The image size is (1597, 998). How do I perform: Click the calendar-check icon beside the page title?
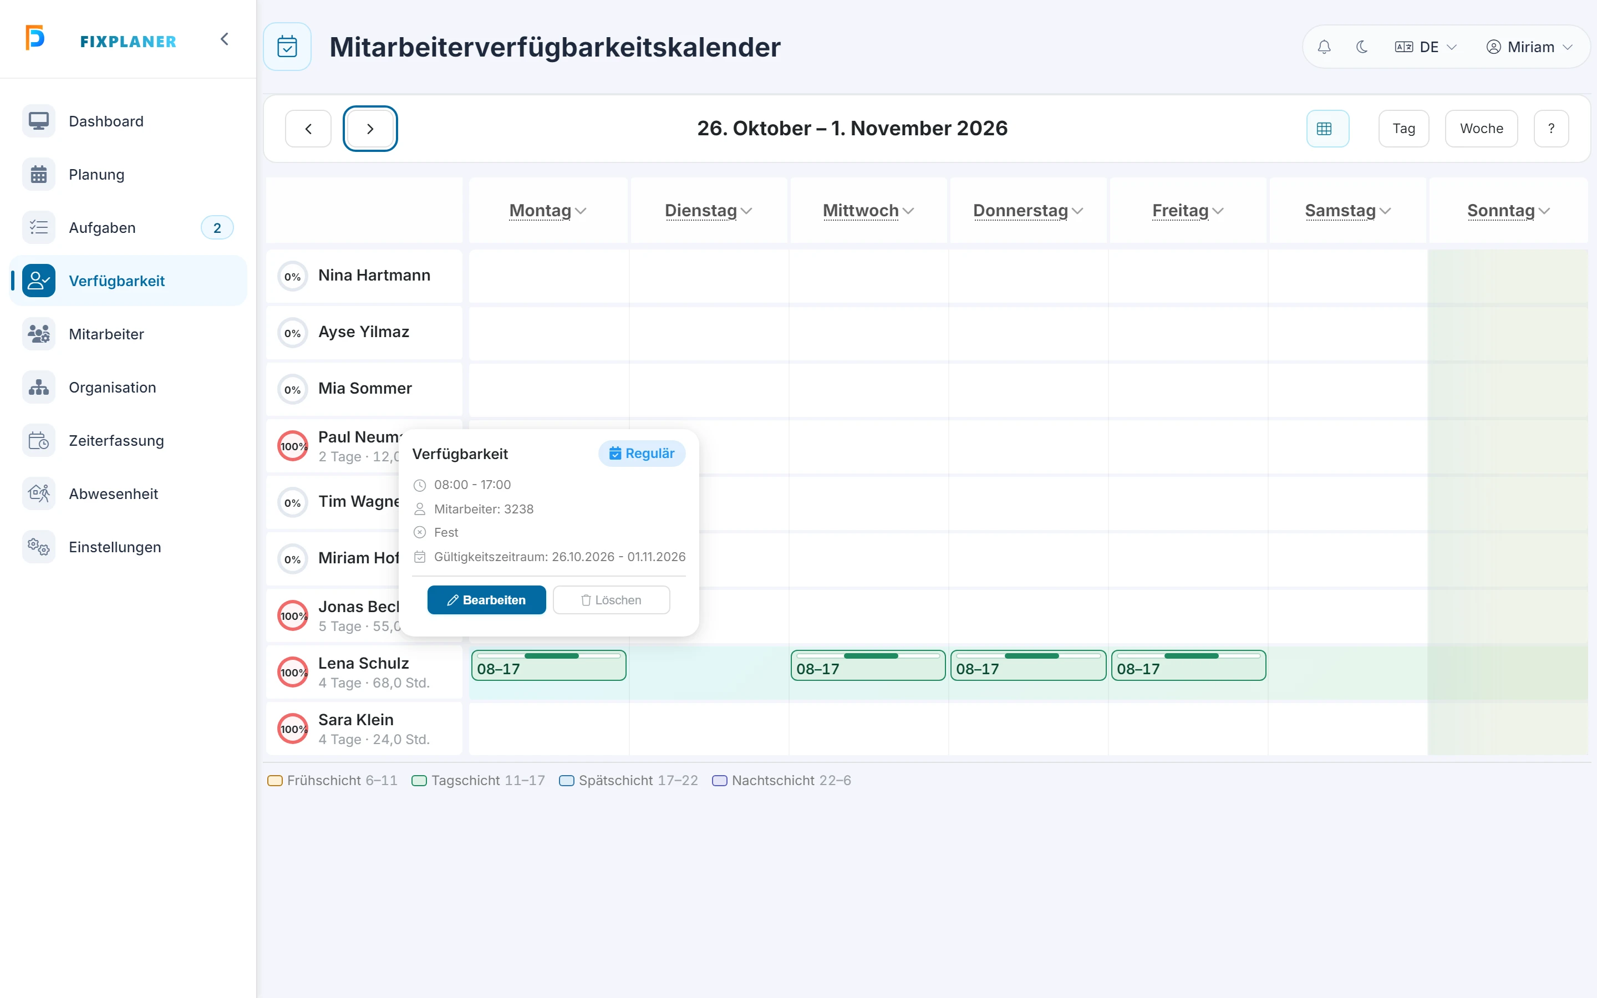pyautogui.click(x=287, y=47)
